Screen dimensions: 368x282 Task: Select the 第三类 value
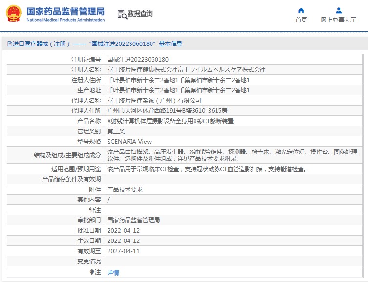tap(116, 131)
